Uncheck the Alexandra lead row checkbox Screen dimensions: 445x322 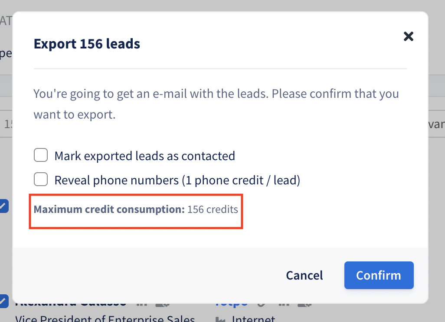[4, 301]
